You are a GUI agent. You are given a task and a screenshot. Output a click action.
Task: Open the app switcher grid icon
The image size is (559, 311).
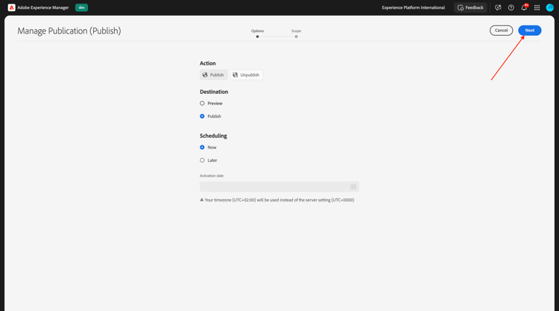pos(537,7)
